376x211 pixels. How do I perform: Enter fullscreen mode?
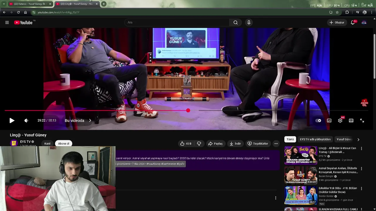362,120
